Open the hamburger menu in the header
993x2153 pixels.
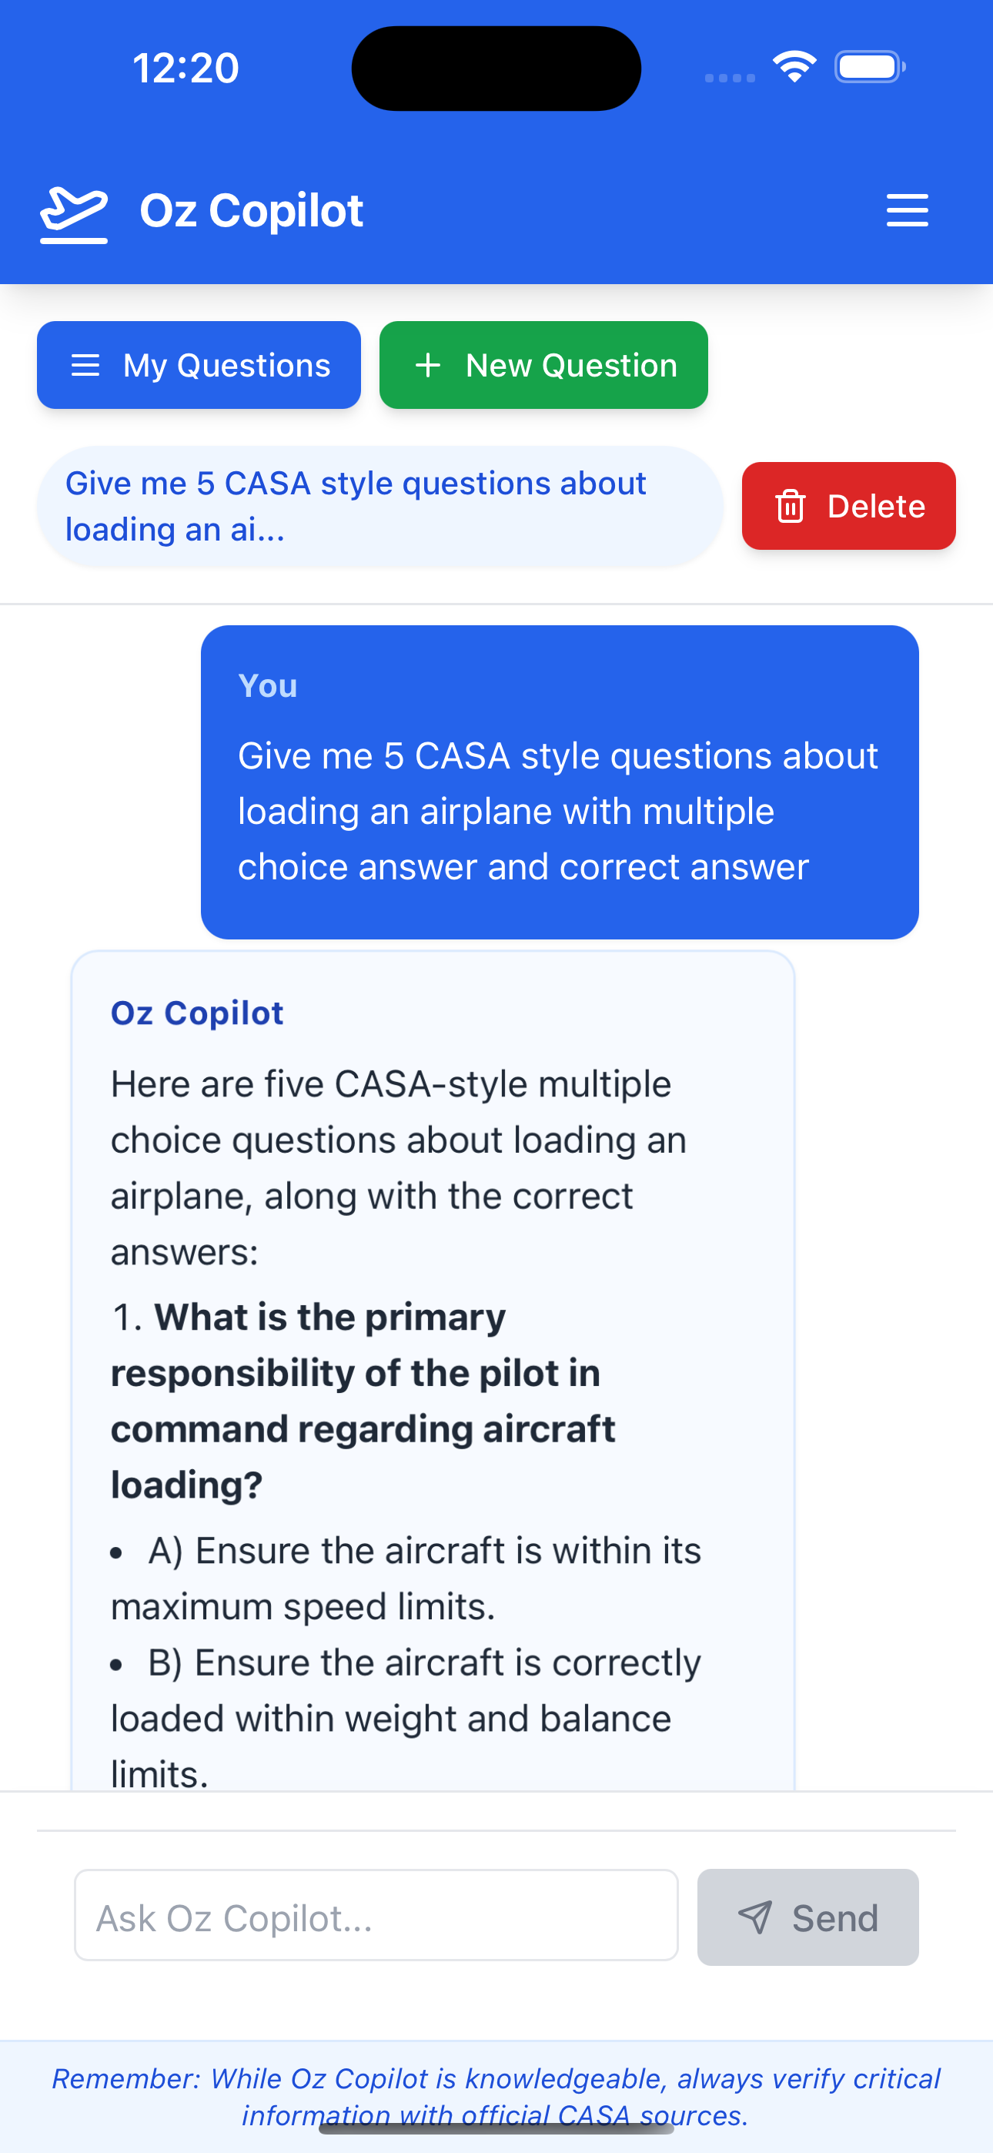(x=907, y=209)
